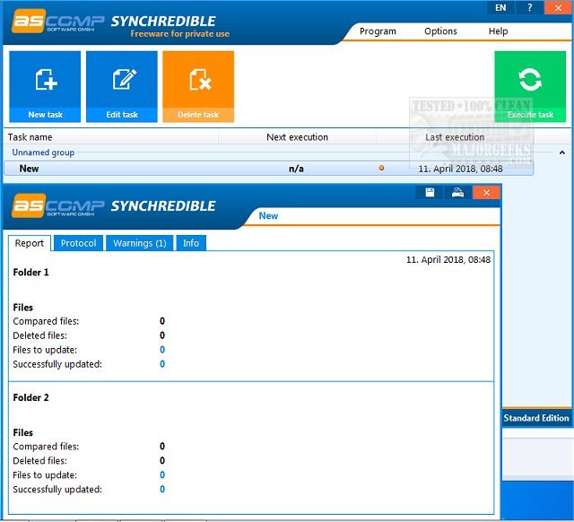The height and width of the screenshot is (522, 574).
Task: Open the Warnings (1) tab
Action: (x=140, y=243)
